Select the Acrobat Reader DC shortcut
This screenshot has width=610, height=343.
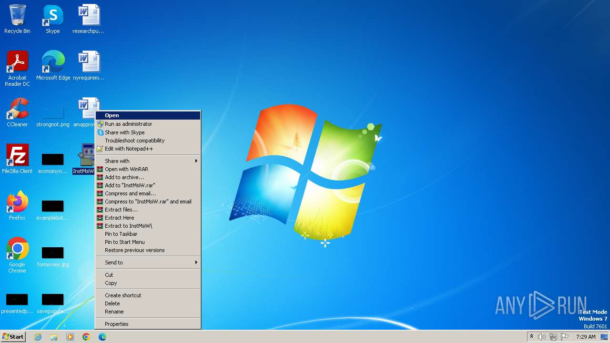click(x=17, y=69)
